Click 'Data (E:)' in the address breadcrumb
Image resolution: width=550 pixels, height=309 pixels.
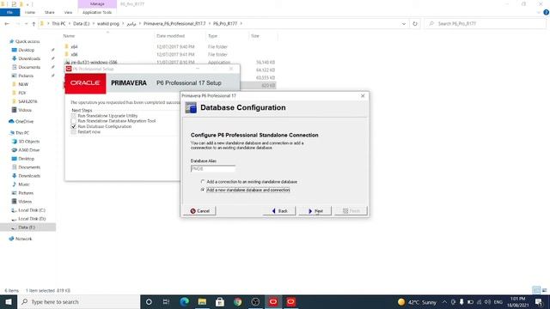[81, 23]
